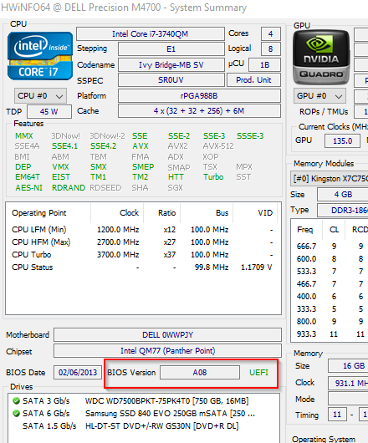368x443 pixels.
Task: Click the 1.1709 V VID value
Action: (257, 267)
